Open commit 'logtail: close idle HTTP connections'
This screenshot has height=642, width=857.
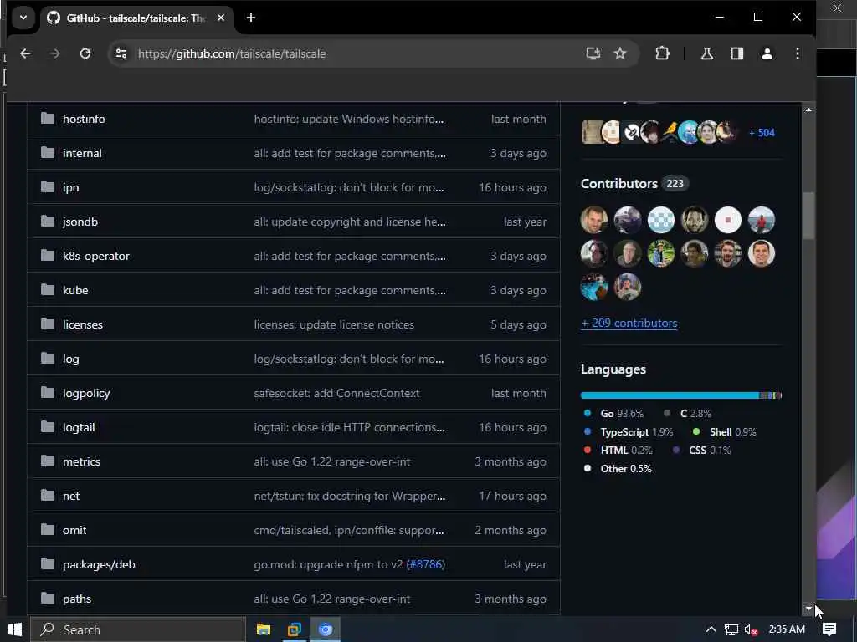point(349,427)
